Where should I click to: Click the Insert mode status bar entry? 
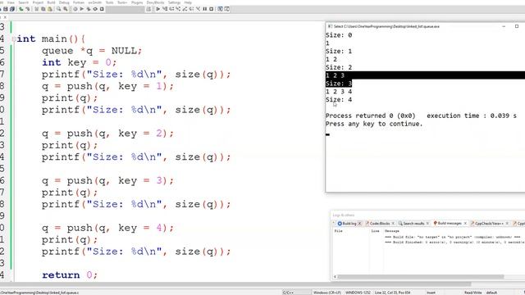431,293
